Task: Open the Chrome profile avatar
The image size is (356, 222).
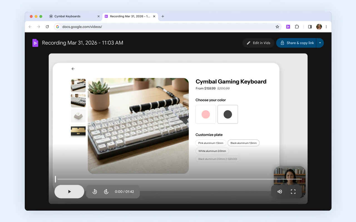Action: 319,27
